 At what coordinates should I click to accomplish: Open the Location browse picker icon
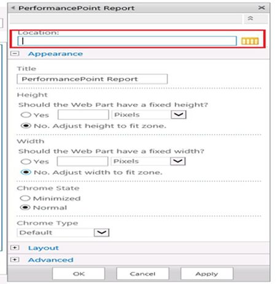click(250, 41)
